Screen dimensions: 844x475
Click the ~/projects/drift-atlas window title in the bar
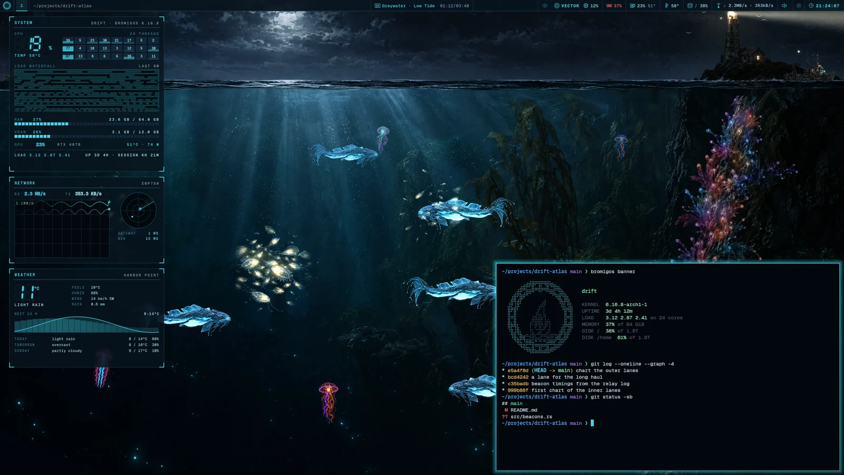point(62,6)
